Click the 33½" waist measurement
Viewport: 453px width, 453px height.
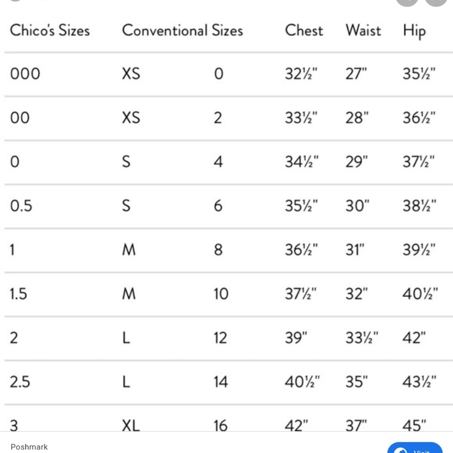point(361,337)
